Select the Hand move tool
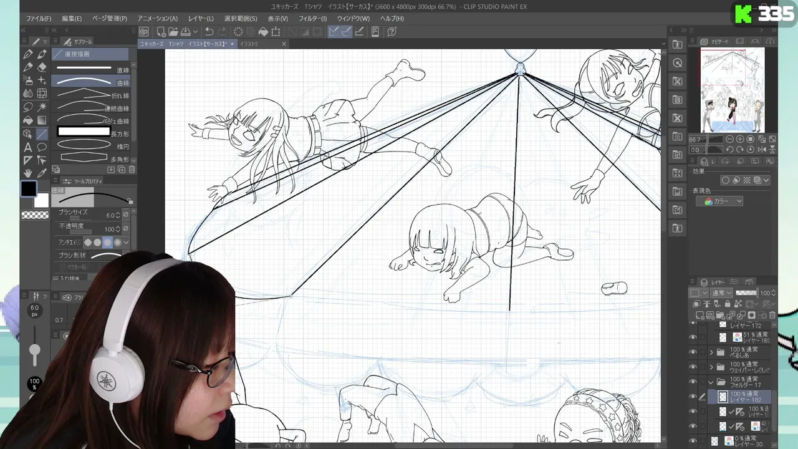The width and height of the screenshot is (798, 449). [x=28, y=173]
